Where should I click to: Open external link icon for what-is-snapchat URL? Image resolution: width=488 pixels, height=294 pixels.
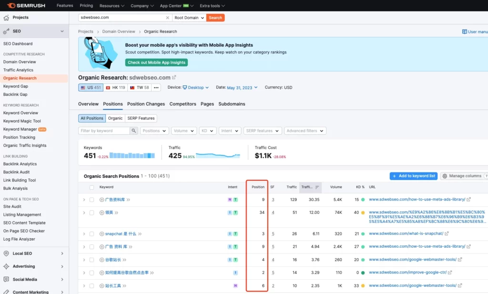click(447, 233)
